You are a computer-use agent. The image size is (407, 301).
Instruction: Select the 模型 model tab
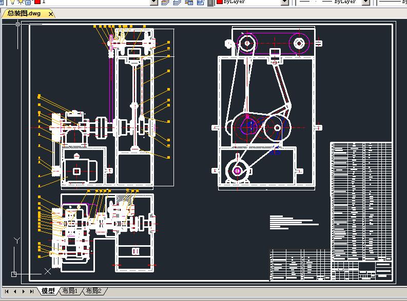48,291
